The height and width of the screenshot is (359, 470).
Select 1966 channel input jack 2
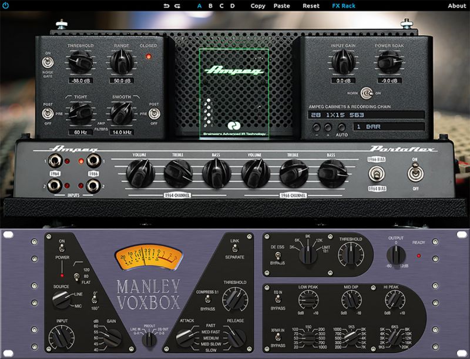click(x=93, y=186)
